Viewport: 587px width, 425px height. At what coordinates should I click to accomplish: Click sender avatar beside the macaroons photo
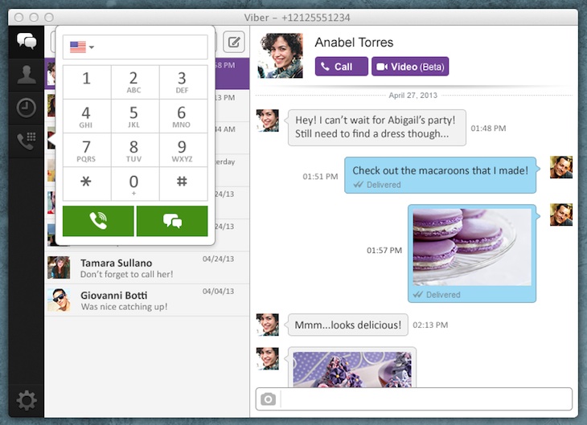point(561,215)
